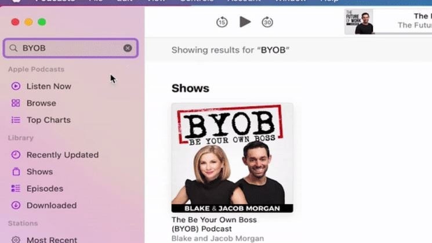
Task: Click the Recently Updated clock icon
Action: click(16, 155)
